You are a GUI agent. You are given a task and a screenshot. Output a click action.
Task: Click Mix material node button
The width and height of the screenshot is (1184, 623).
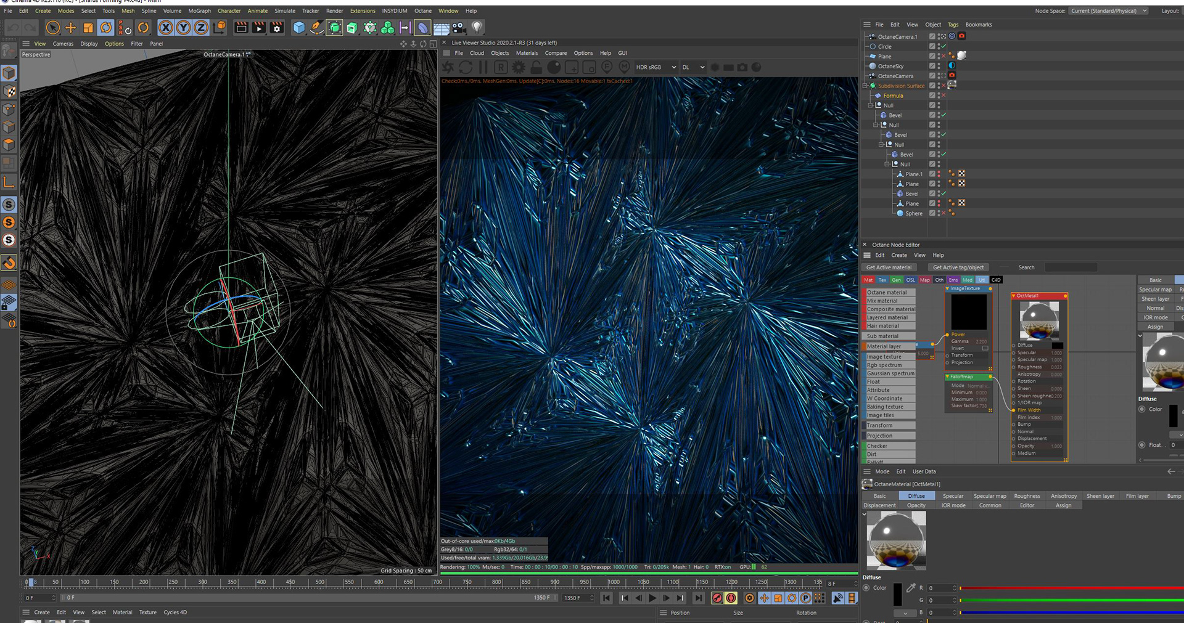point(889,301)
